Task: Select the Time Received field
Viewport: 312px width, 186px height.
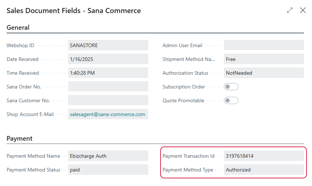Action: pyautogui.click(x=108, y=73)
